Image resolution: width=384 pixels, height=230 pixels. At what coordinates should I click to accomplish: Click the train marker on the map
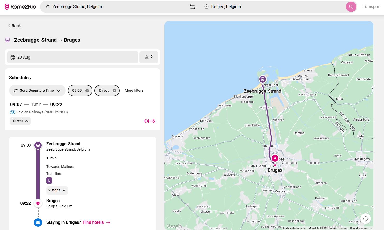coord(263,79)
